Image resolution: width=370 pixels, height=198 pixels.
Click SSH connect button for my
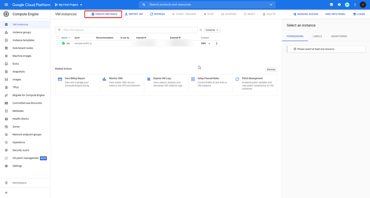click(x=203, y=43)
